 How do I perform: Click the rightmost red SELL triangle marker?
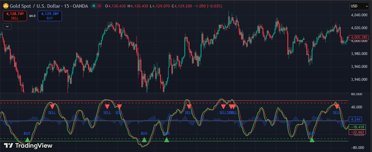(337, 107)
